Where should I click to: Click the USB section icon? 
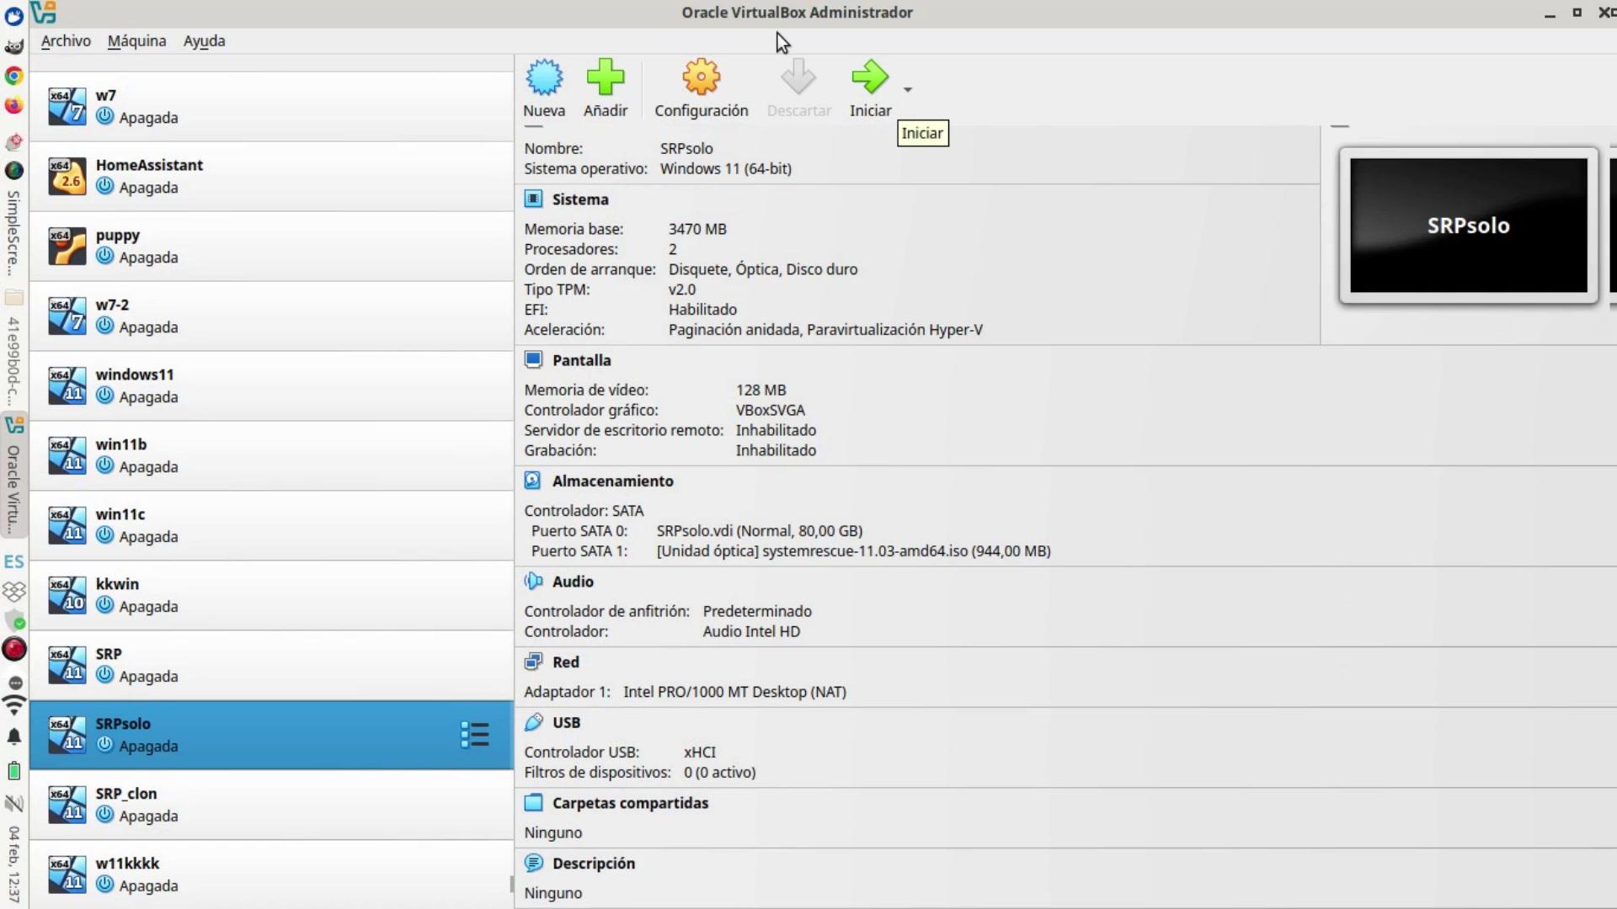tap(533, 722)
